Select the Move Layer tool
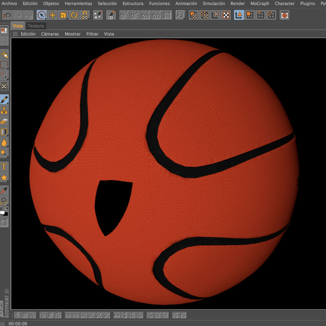The width and height of the screenshot is (326, 326). pos(4,54)
